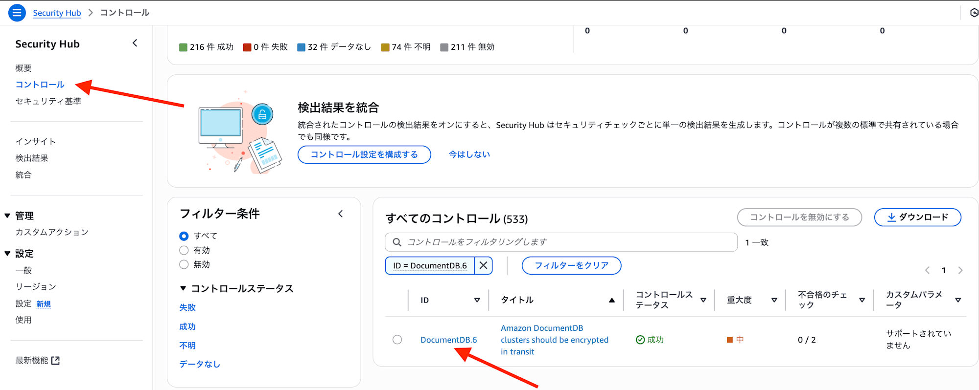Open リージョン in the sidebar

tap(36, 286)
